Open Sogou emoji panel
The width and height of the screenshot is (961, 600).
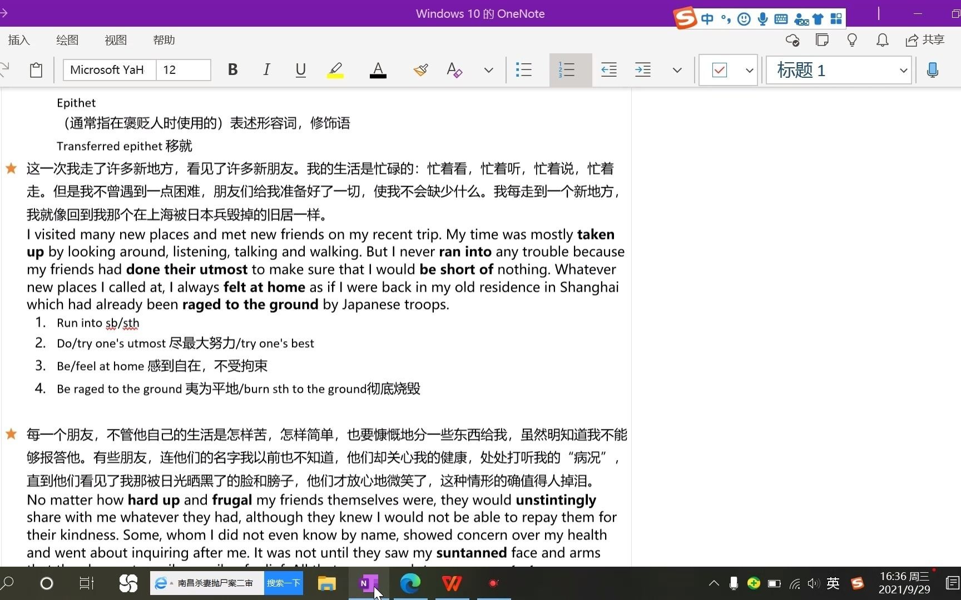tap(744, 19)
